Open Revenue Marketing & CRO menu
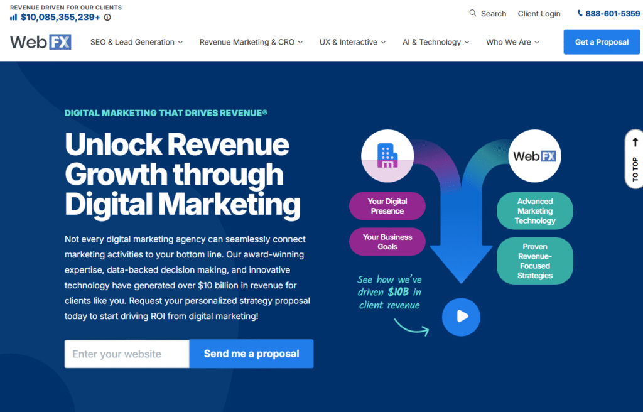This screenshot has height=412, width=643. click(251, 42)
